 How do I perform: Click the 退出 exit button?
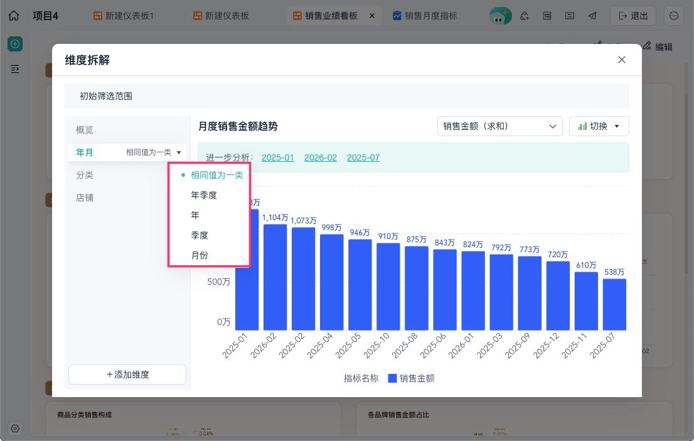[x=633, y=16]
